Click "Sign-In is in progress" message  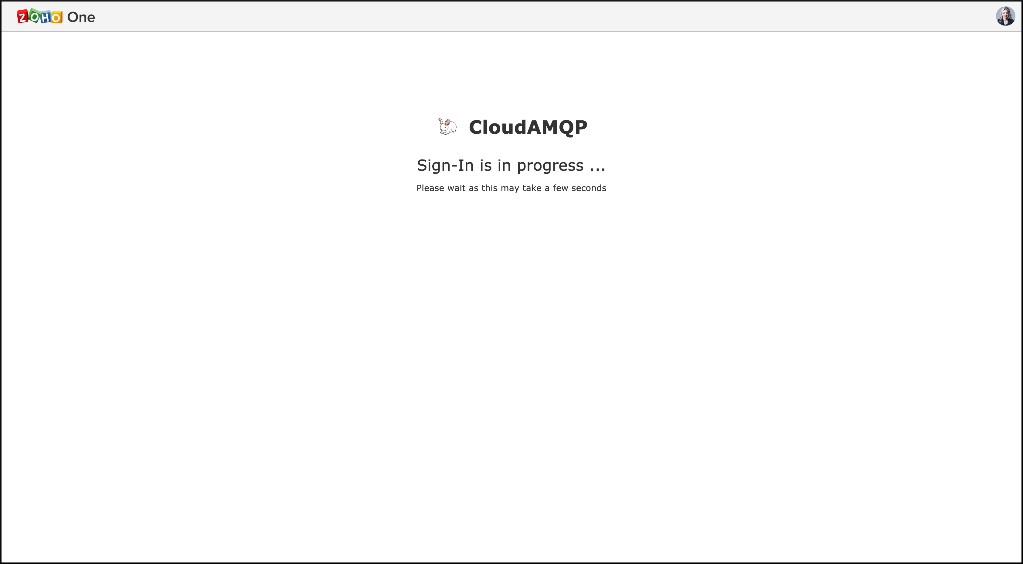tap(511, 165)
